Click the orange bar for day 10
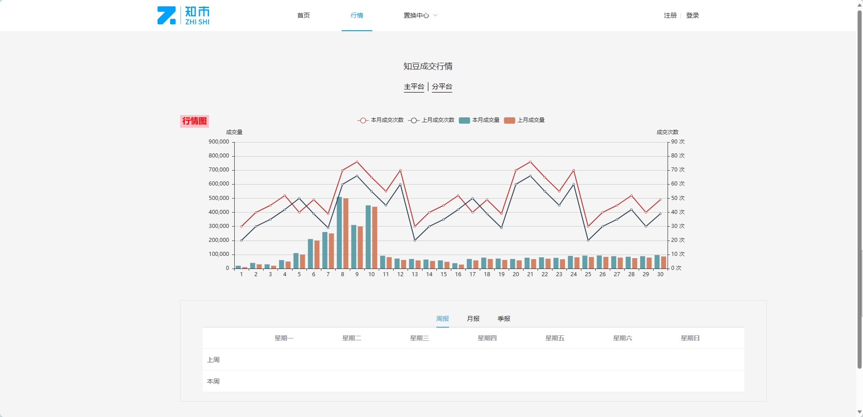 click(375, 237)
